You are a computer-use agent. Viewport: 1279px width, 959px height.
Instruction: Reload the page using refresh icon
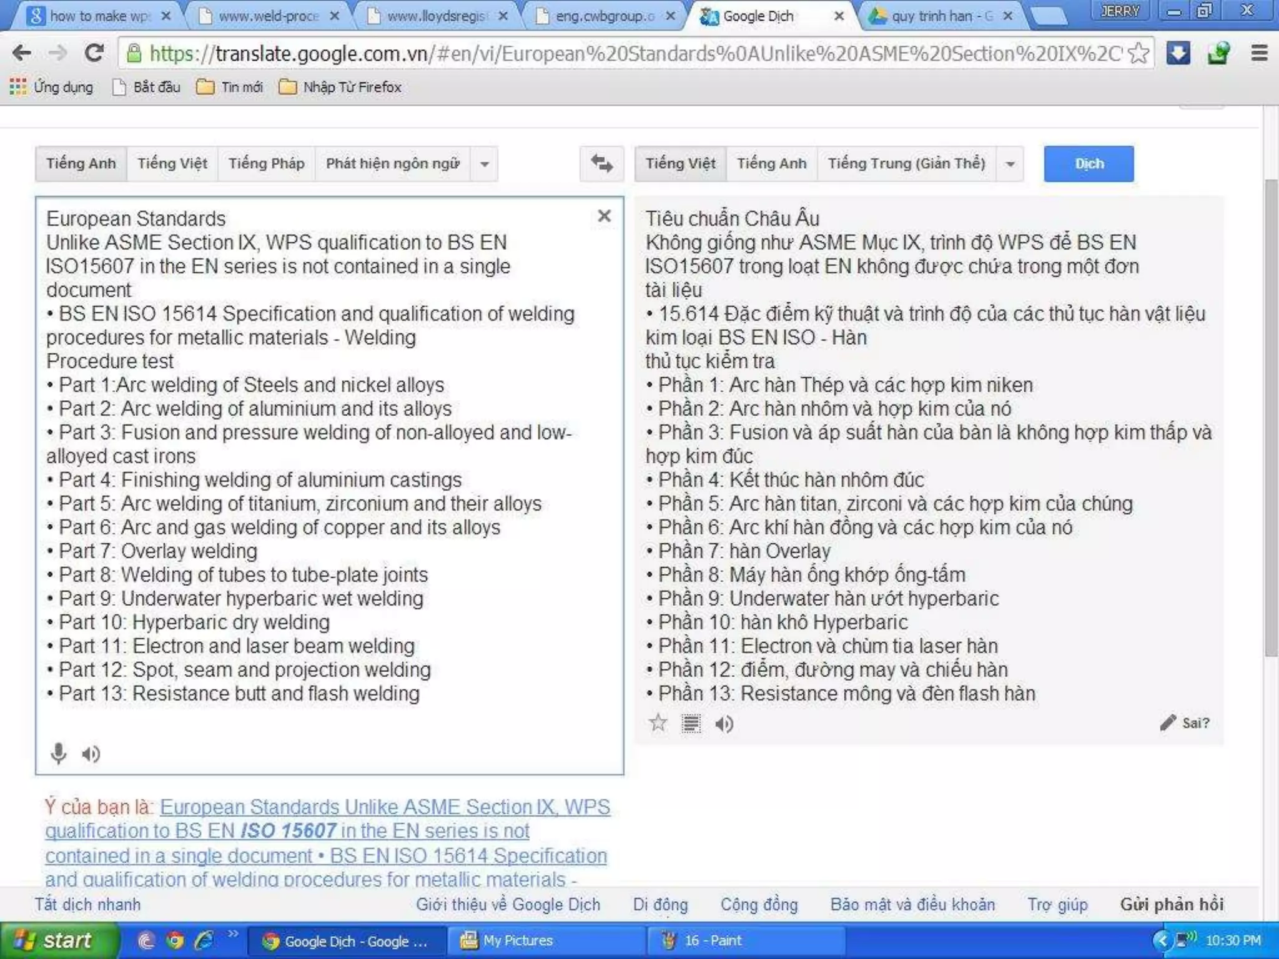[x=94, y=54]
